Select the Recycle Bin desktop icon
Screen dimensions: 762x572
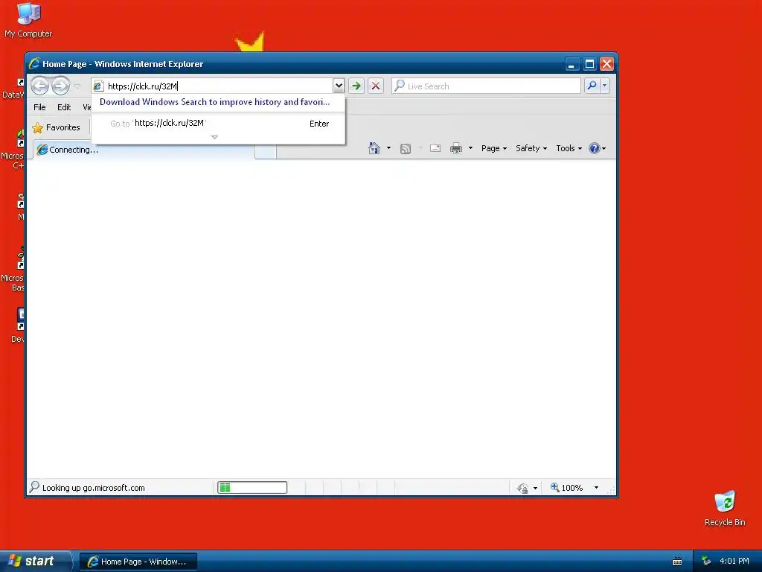[725, 508]
